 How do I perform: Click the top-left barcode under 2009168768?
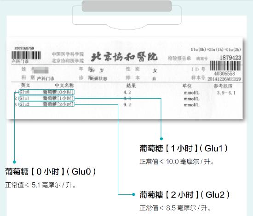tap(26, 55)
